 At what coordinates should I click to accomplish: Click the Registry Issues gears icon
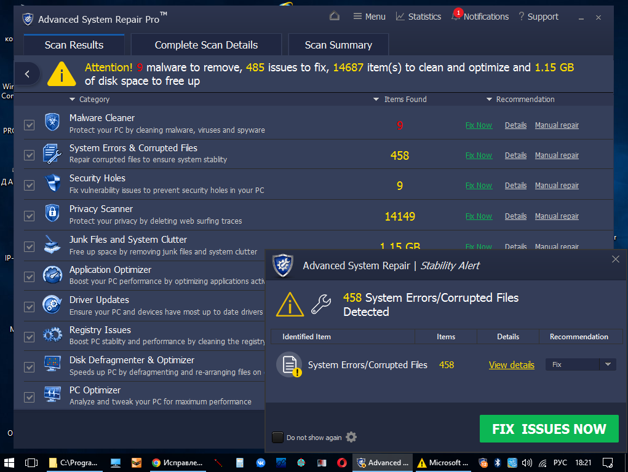[52, 335]
